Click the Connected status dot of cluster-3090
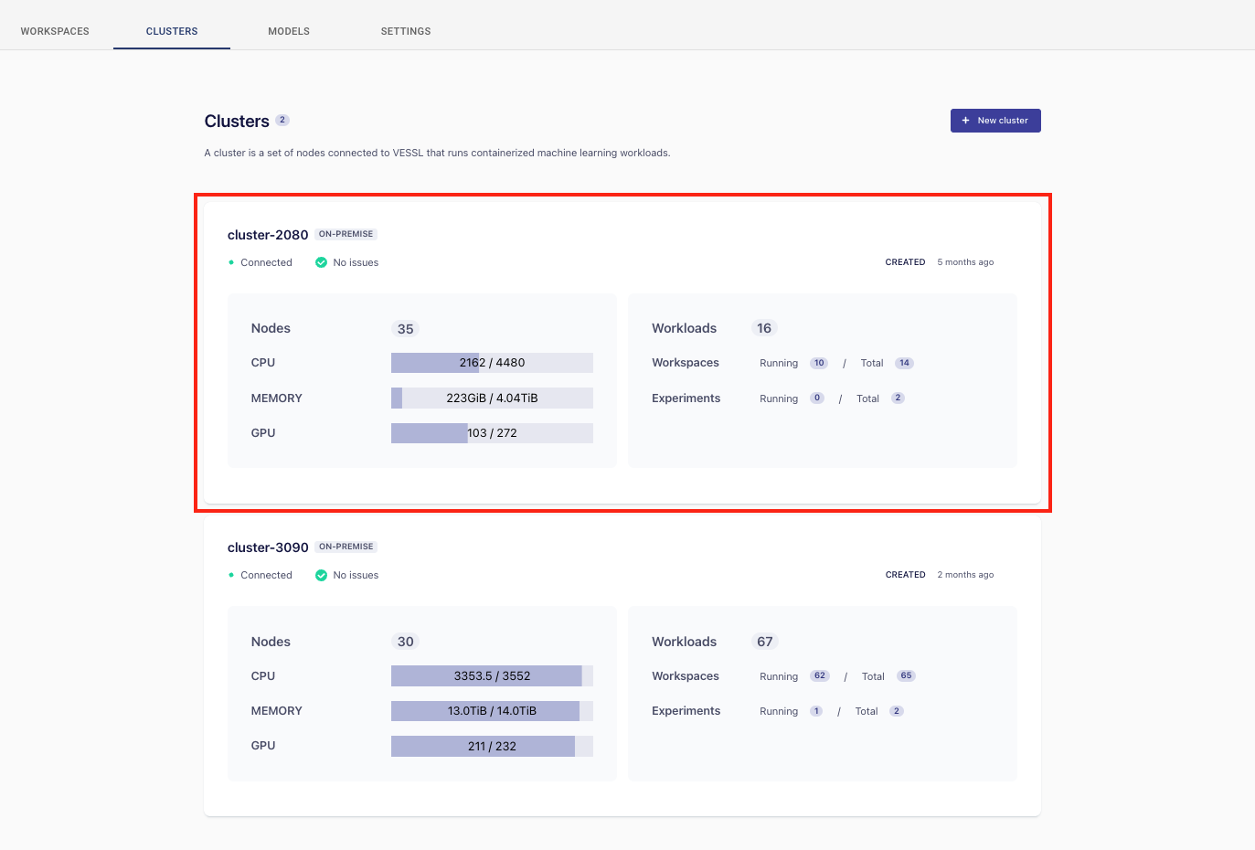The width and height of the screenshot is (1255, 850). click(x=231, y=575)
